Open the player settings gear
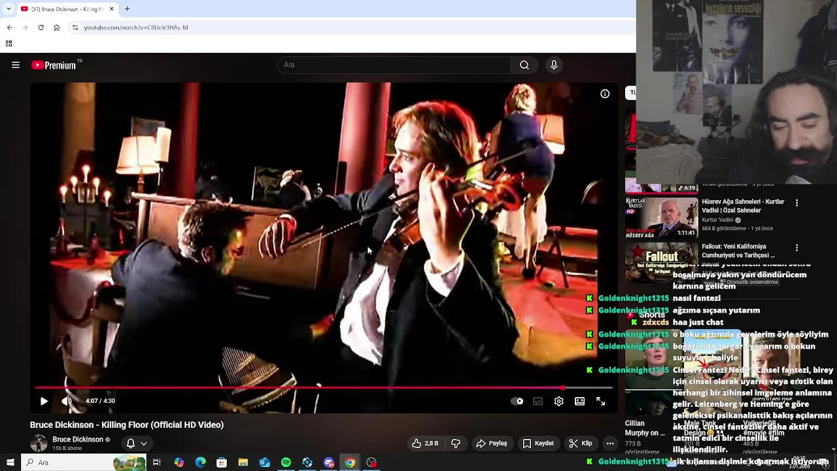This screenshot has height=471, width=837. pos(558,401)
